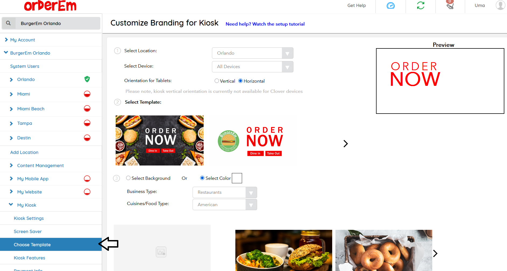Click Add Location in the sidebar

pyautogui.click(x=24, y=152)
